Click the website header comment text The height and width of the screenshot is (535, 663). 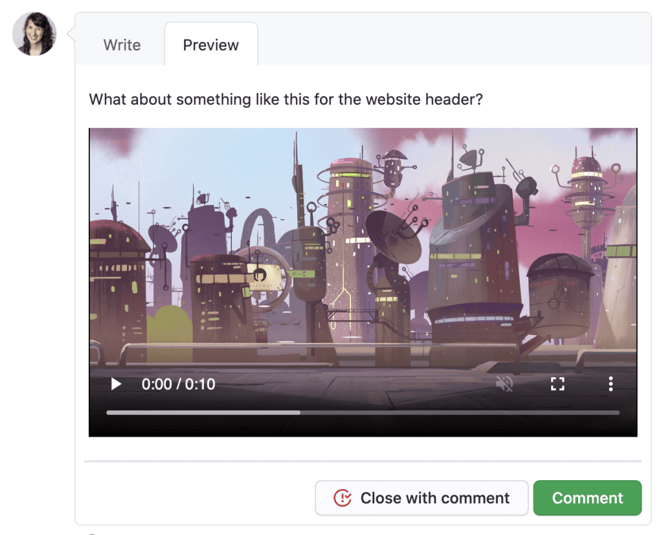click(286, 100)
